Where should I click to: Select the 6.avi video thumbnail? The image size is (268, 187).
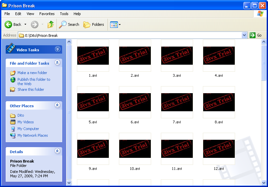point(135,102)
